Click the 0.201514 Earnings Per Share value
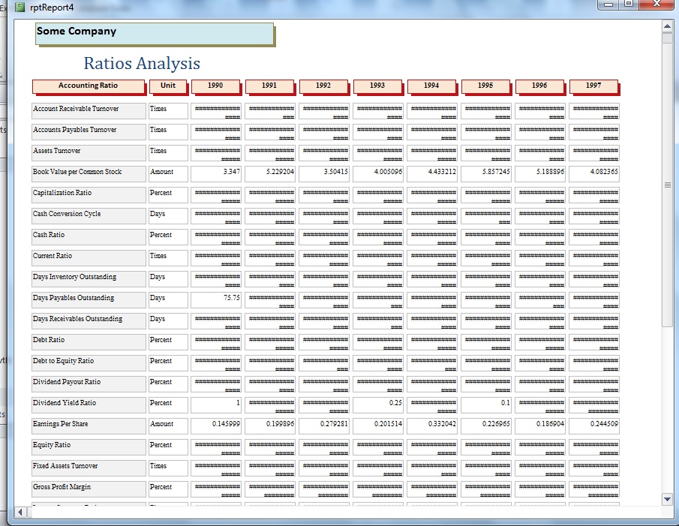Viewport: 679px width, 526px height. click(x=378, y=425)
